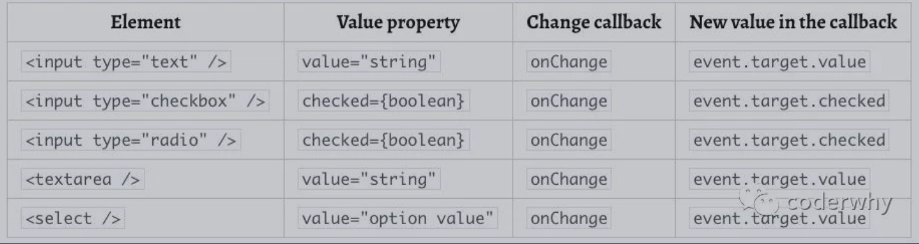Click event.target.value in the text input row
Screen dimensions: 919x244
(780, 62)
